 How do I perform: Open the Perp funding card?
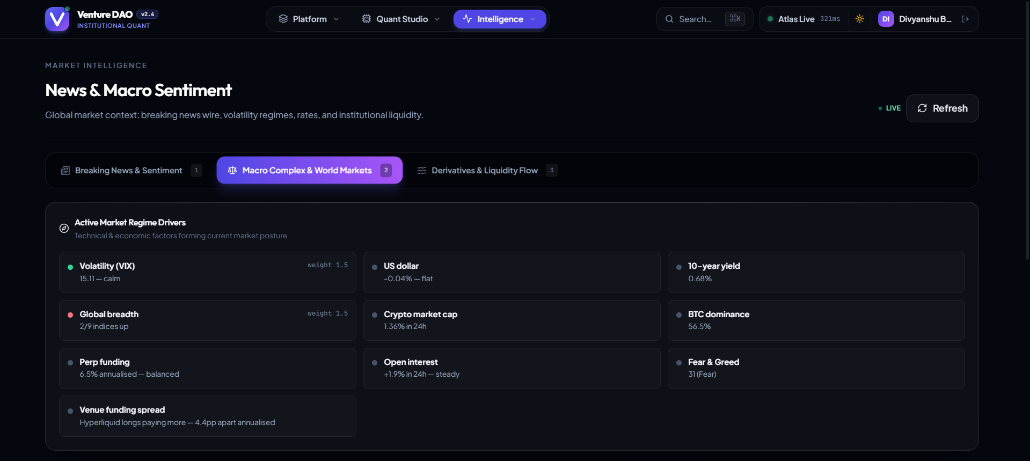pos(207,368)
